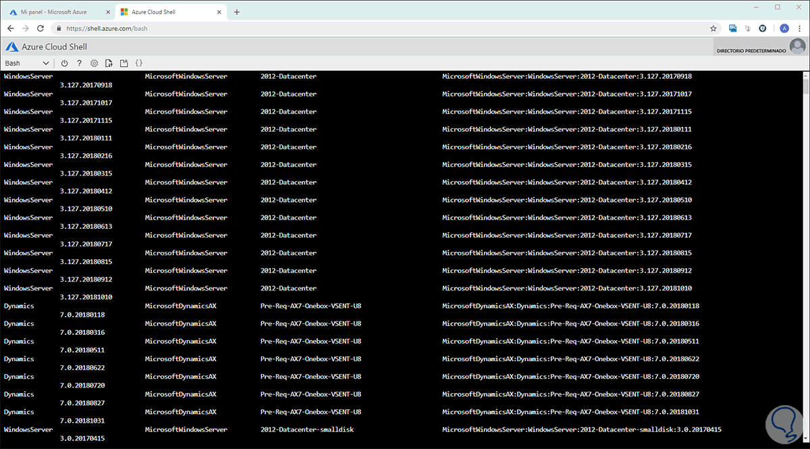Viewport: 810px width, 449px height.
Task: Open Cloud Shell settings gear
Action: click(94, 63)
